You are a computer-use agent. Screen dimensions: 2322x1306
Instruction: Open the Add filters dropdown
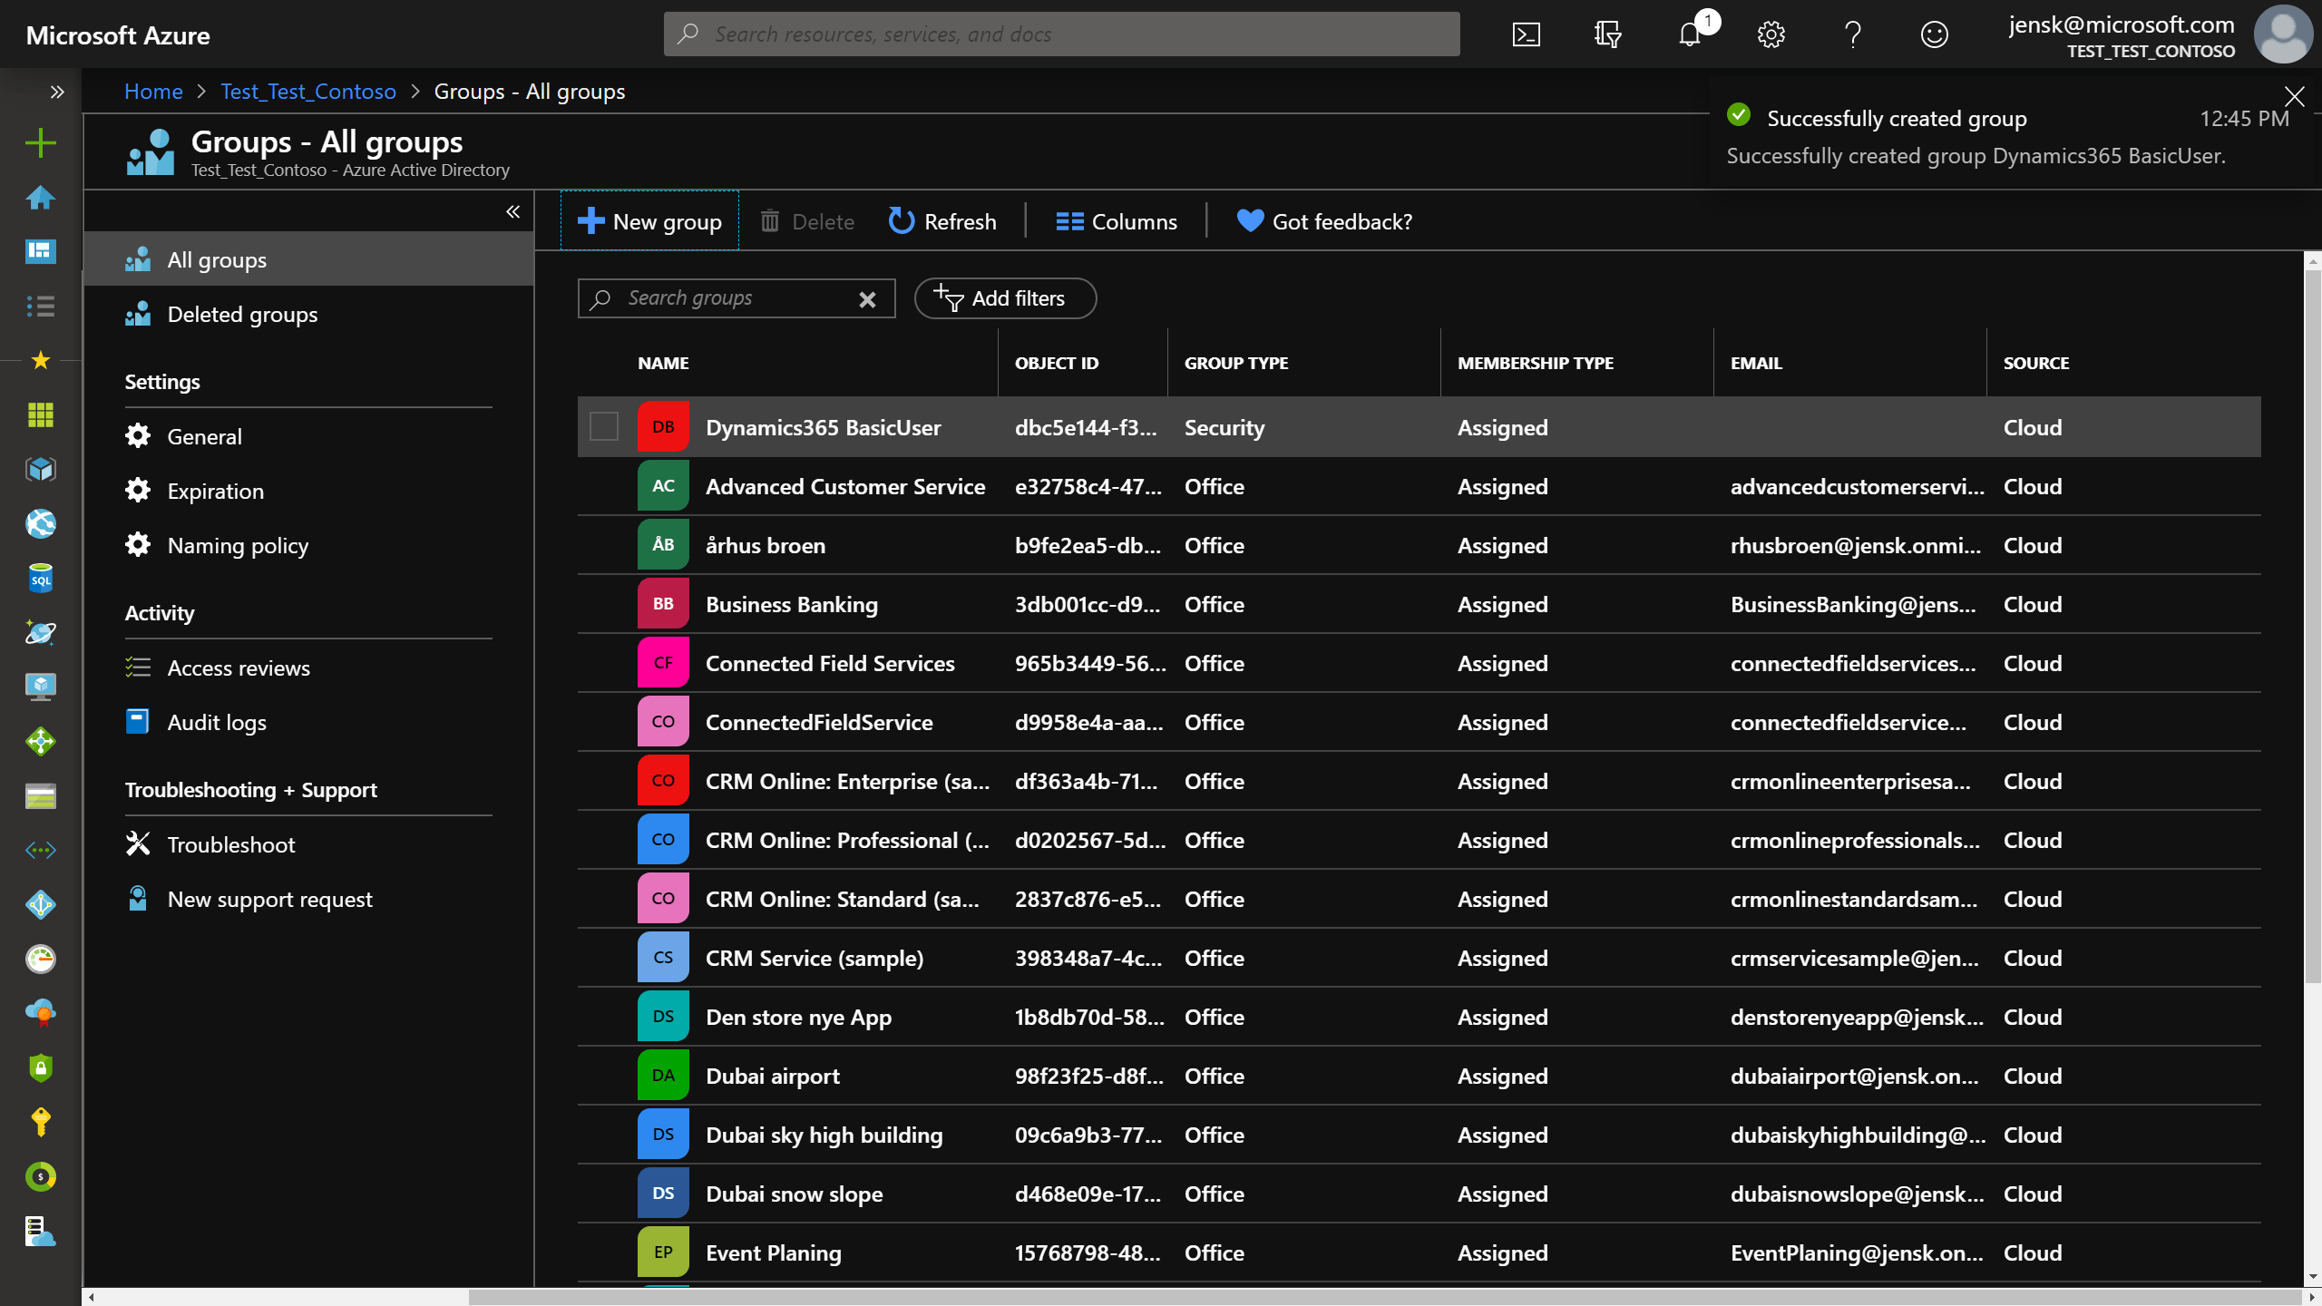click(1005, 298)
